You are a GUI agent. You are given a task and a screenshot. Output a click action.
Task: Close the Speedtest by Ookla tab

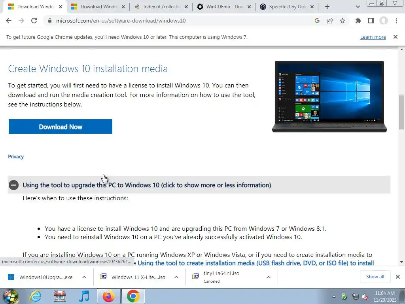pos(312,7)
